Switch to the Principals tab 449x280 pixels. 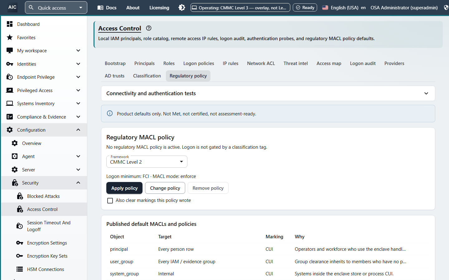click(144, 63)
